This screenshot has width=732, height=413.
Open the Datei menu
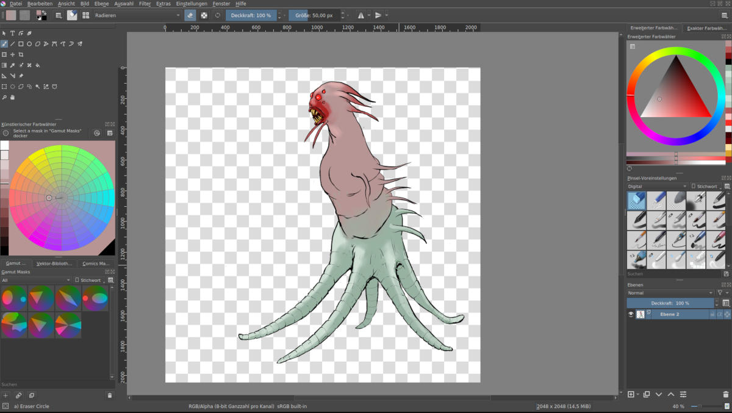coord(16,4)
